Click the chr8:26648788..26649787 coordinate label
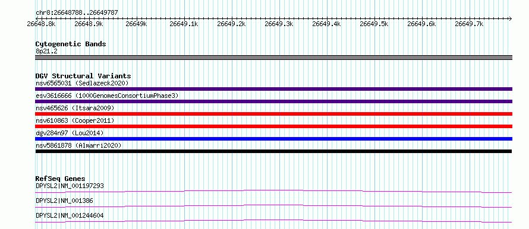Screen dimensions: 529x229 tap(77, 13)
